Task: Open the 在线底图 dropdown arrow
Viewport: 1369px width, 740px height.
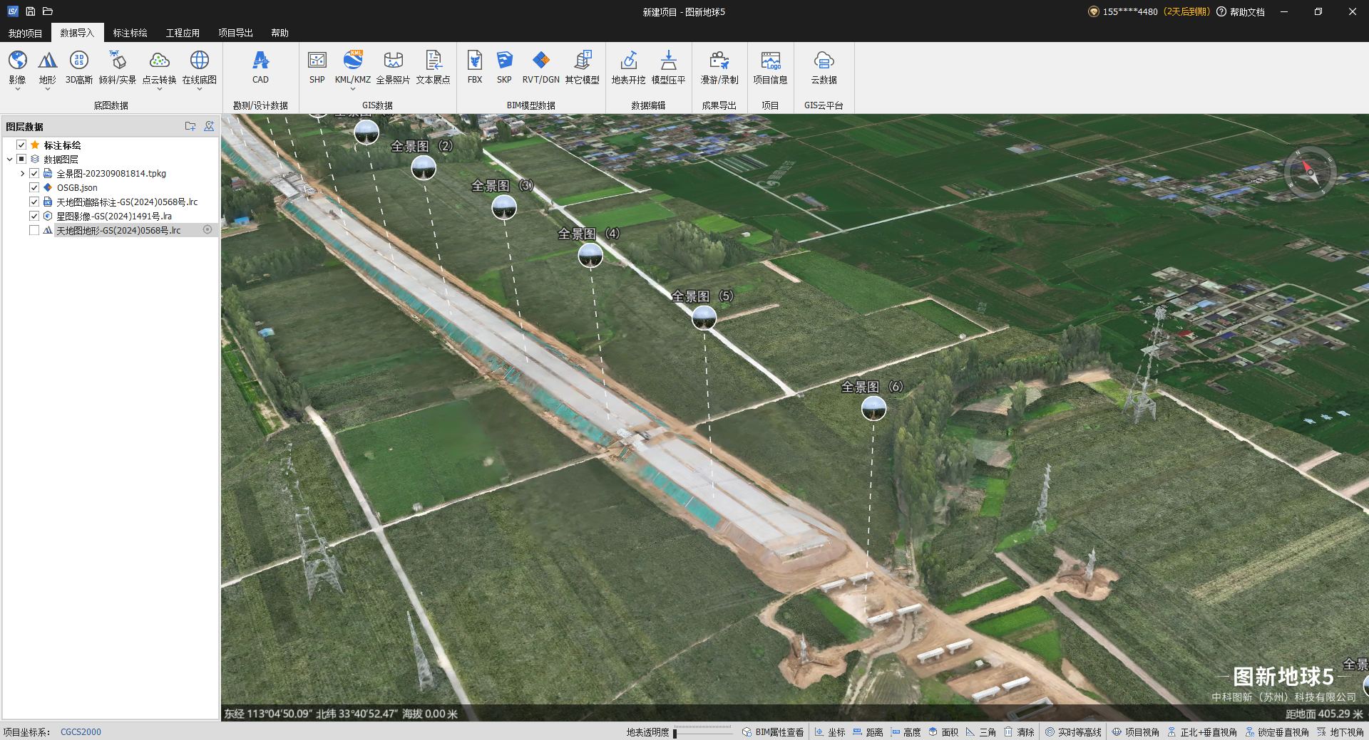Action: 199,90
